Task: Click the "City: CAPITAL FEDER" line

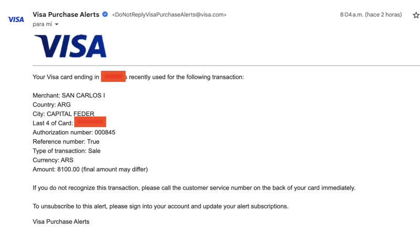Action: [67, 114]
